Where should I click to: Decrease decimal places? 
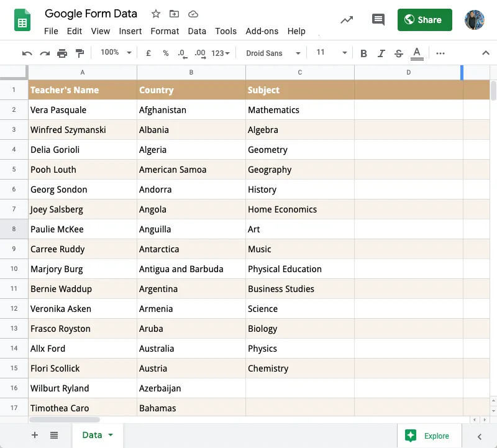pos(182,53)
